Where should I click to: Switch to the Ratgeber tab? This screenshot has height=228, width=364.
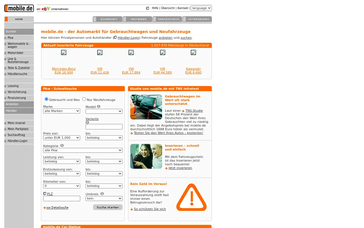coord(137,19)
